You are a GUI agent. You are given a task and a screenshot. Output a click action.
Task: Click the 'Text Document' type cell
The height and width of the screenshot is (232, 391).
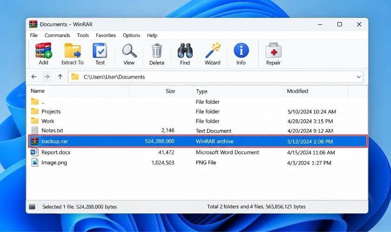[x=214, y=131]
